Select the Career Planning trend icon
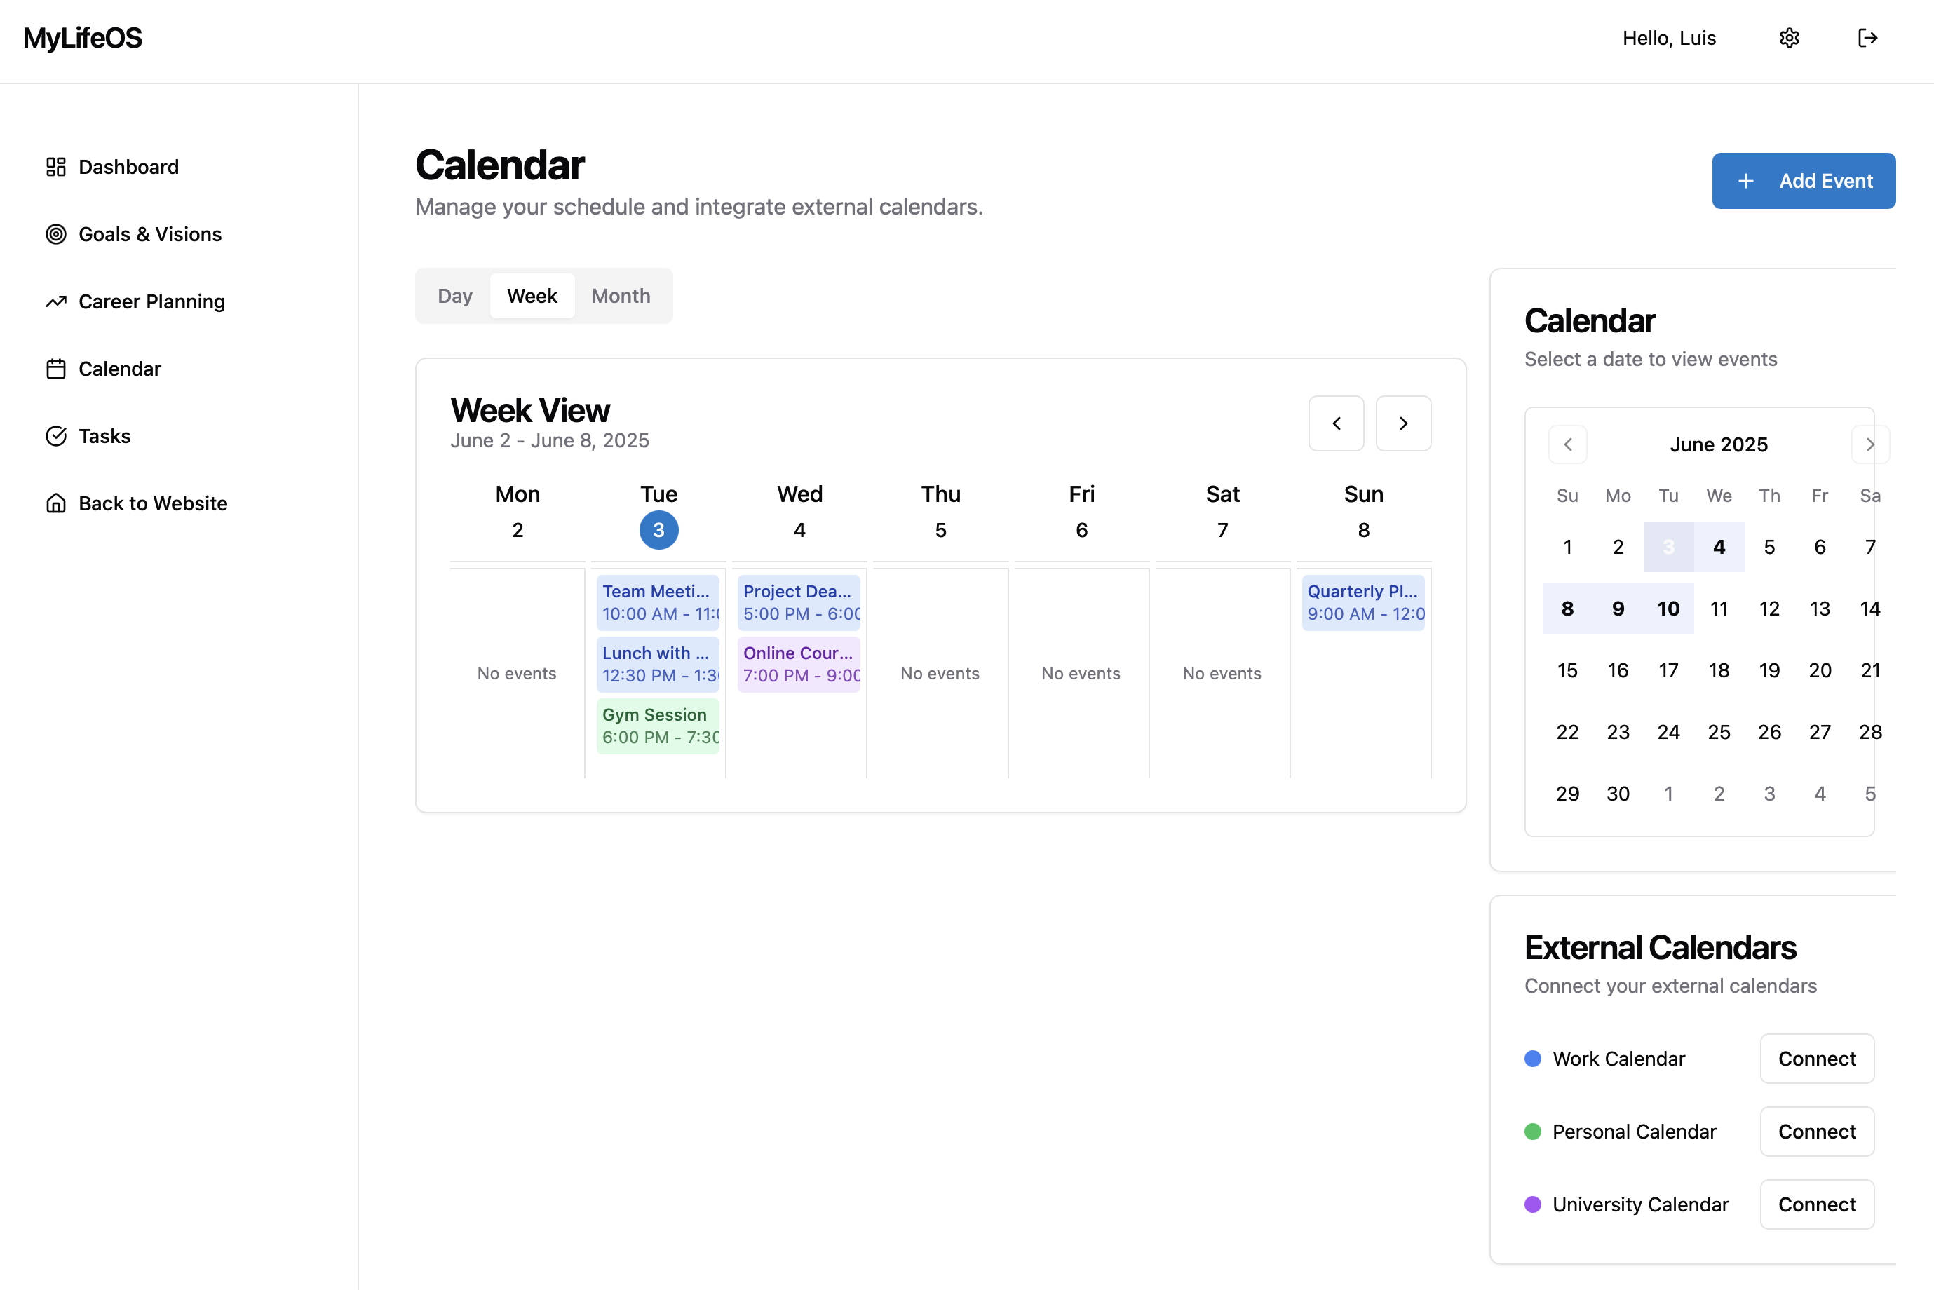The width and height of the screenshot is (1934, 1290). pos(56,301)
